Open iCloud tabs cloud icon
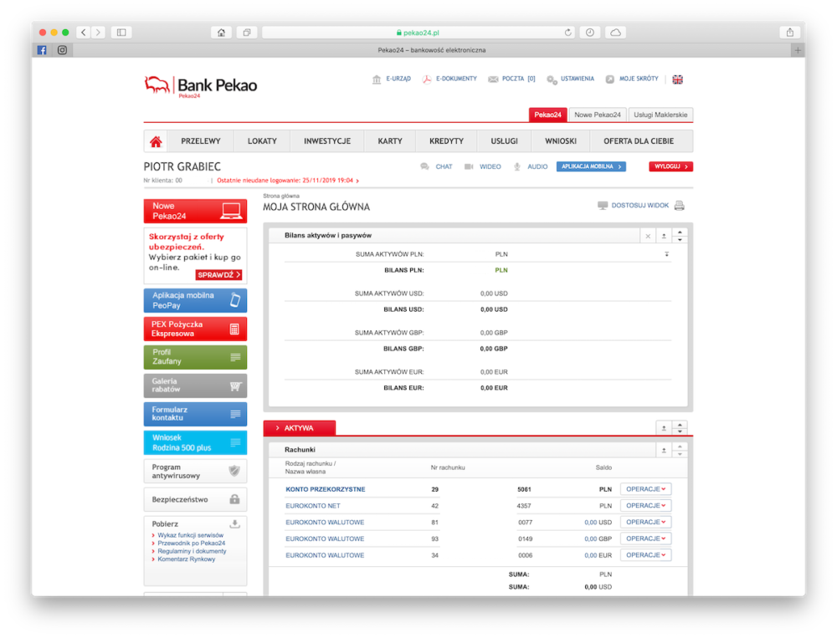 click(615, 33)
